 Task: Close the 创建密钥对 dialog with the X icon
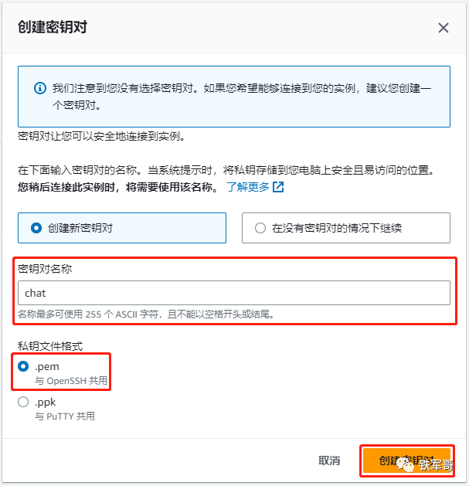444,28
